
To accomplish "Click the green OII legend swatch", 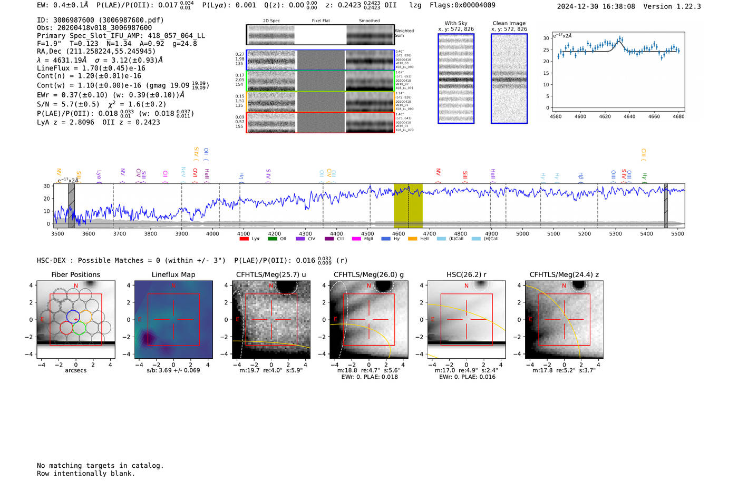I will click(x=273, y=239).
